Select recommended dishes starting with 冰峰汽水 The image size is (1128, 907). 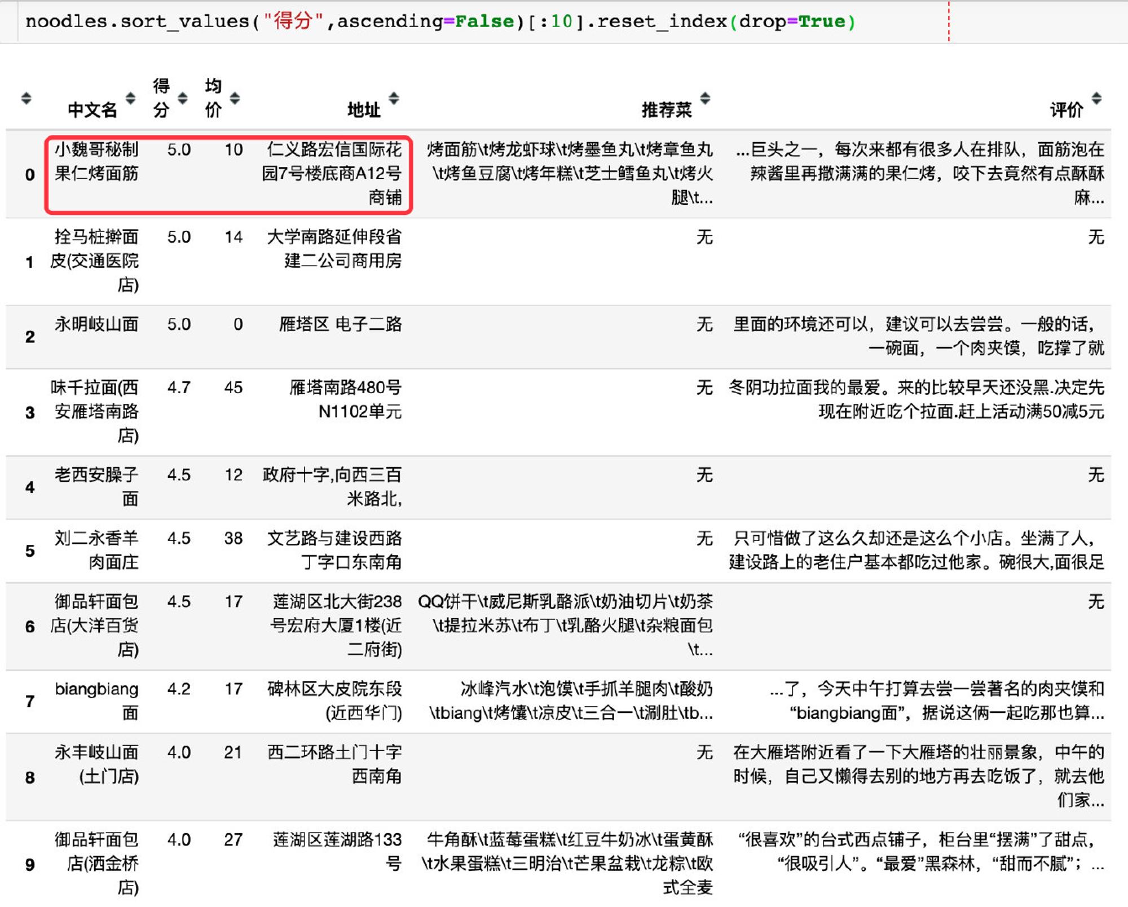pyautogui.click(x=571, y=701)
